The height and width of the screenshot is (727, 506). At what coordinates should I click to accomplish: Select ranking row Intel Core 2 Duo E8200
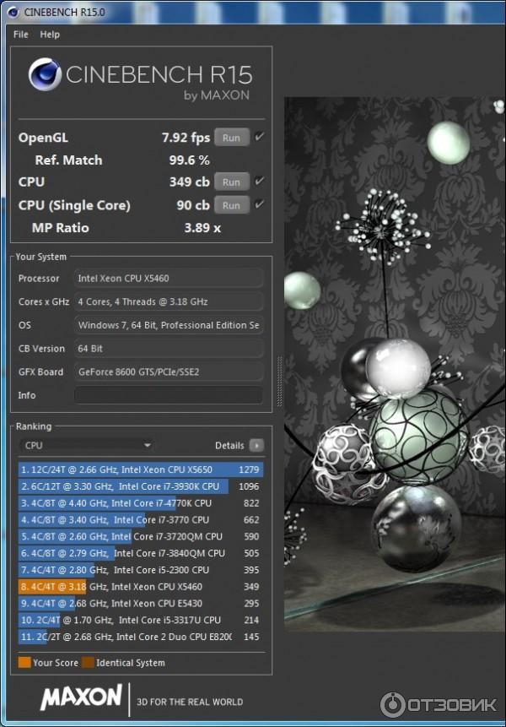tap(141, 637)
